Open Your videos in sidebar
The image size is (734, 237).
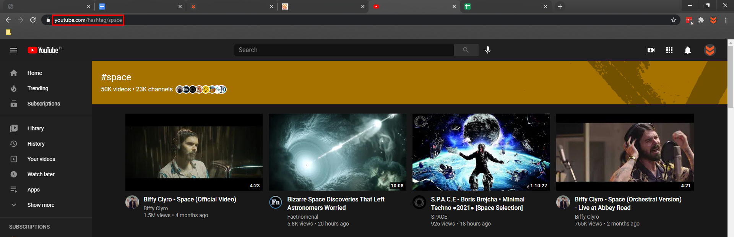[x=46, y=159]
